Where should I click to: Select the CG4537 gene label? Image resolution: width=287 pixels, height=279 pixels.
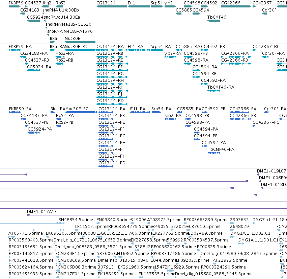click(x=33, y=3)
